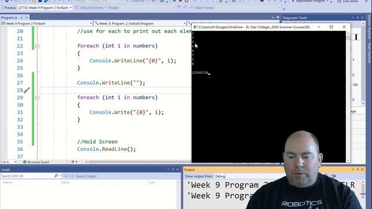Click the No issues found status indicator
This screenshot has height=209, width=372.
click(38, 162)
